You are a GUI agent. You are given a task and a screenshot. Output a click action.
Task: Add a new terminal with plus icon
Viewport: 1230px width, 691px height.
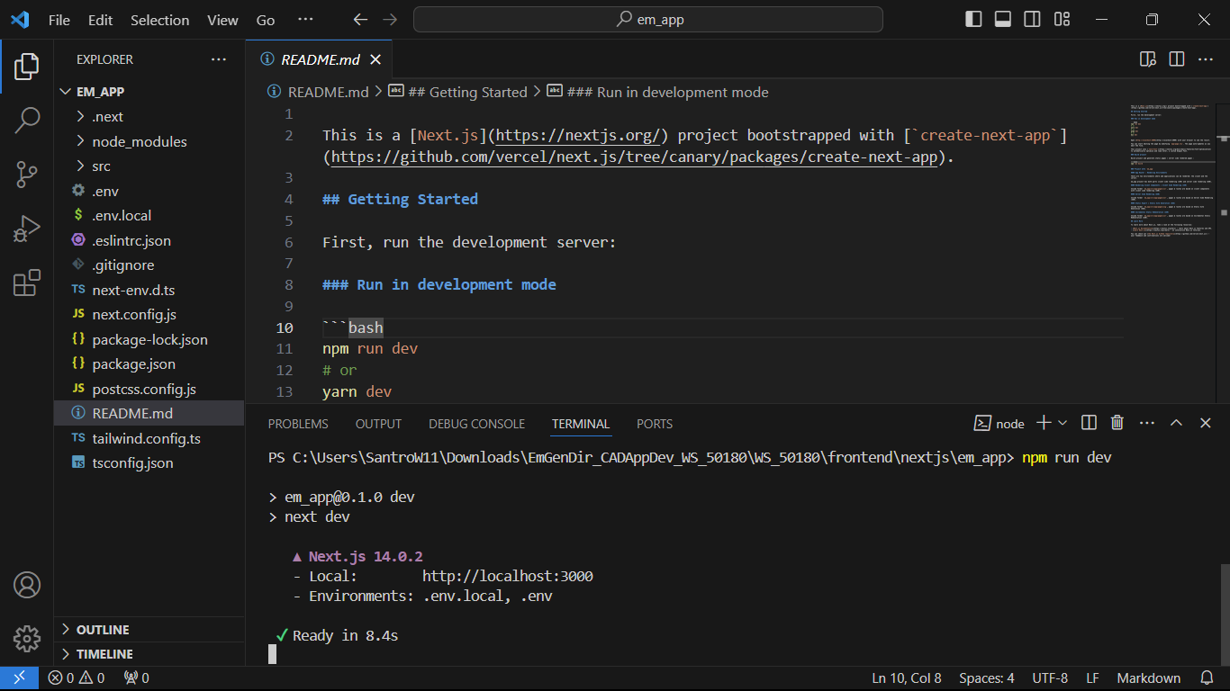point(1044,423)
